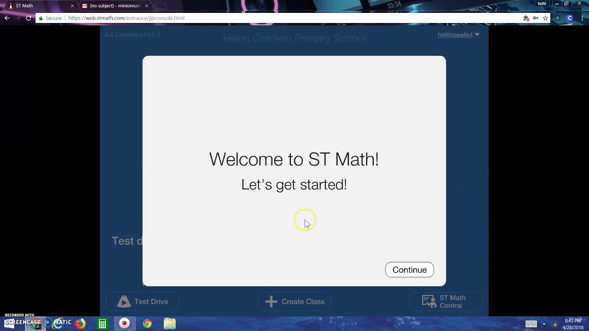The height and width of the screenshot is (331, 589).
Task: Bookmark this page with the star
Action: [x=546, y=18]
